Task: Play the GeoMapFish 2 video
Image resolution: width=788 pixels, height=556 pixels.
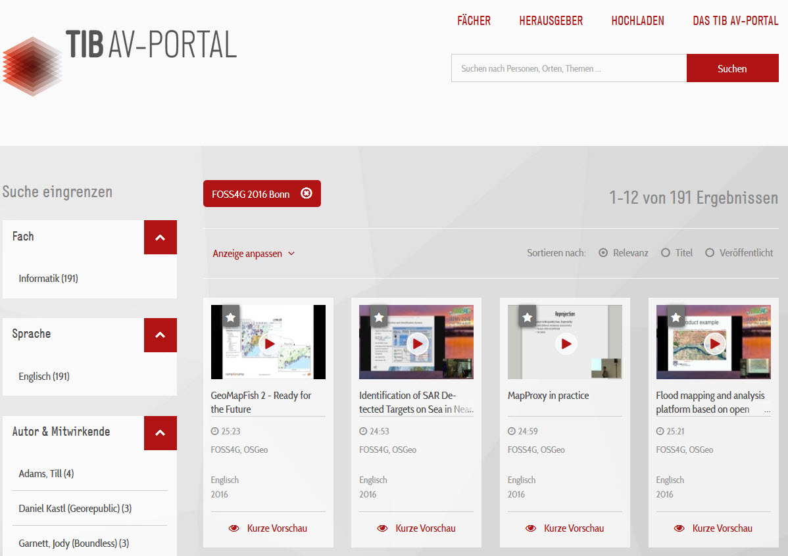Action: 270,344
